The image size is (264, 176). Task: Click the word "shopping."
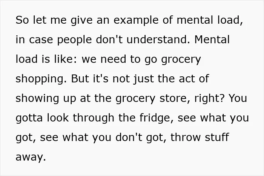click(41, 79)
